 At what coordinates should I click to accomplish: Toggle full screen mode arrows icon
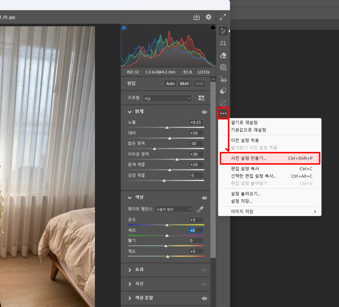point(223,17)
